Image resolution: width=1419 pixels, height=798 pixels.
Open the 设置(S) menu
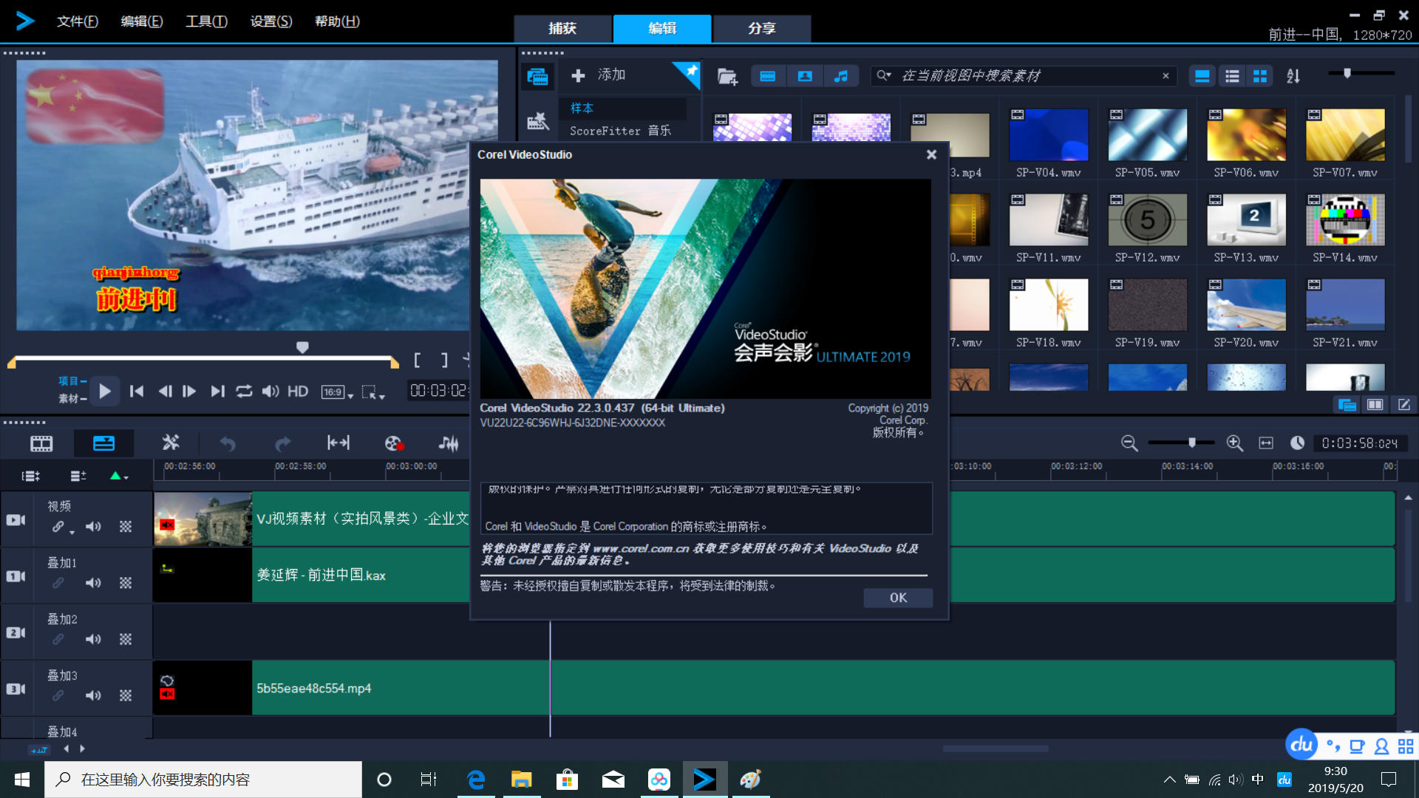coord(271,21)
